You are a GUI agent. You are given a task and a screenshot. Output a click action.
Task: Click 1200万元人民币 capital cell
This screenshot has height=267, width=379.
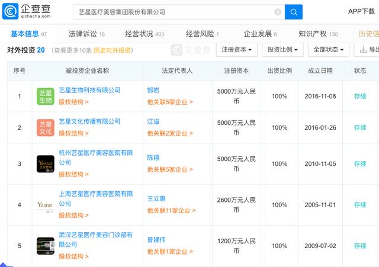coord(236,246)
